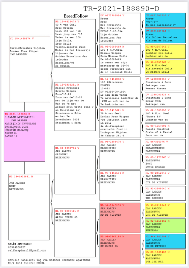Click the THE BREEDER text

(154, 198)
